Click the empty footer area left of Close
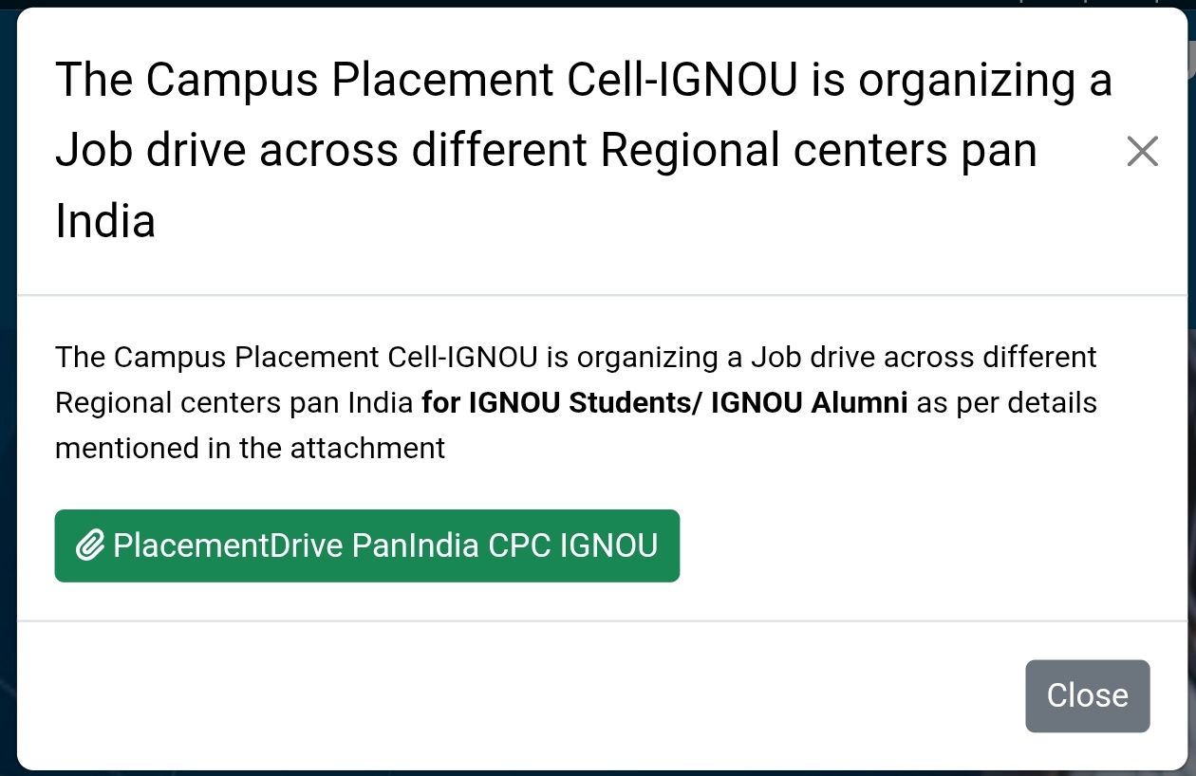The height and width of the screenshot is (776, 1196). pyautogui.click(x=513, y=695)
